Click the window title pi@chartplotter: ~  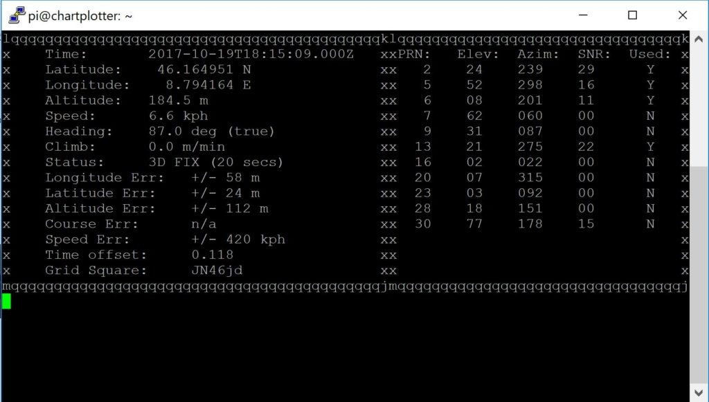tap(80, 16)
